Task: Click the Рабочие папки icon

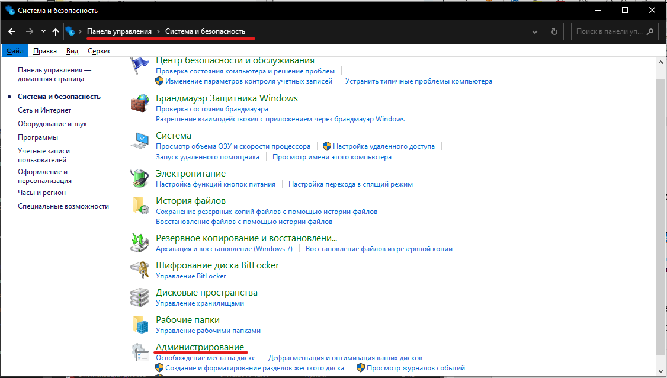Action: coord(139,325)
